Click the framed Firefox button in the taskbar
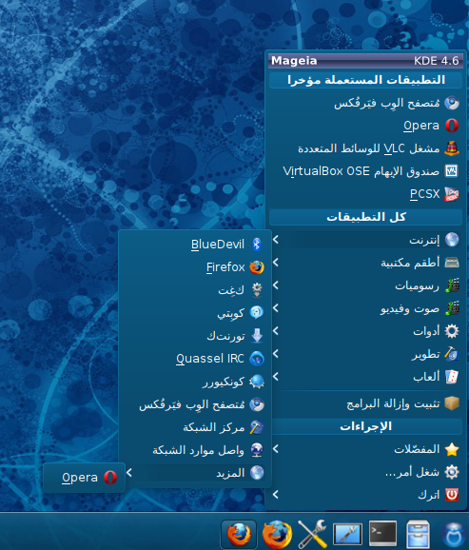The height and width of the screenshot is (550, 469). click(x=239, y=534)
